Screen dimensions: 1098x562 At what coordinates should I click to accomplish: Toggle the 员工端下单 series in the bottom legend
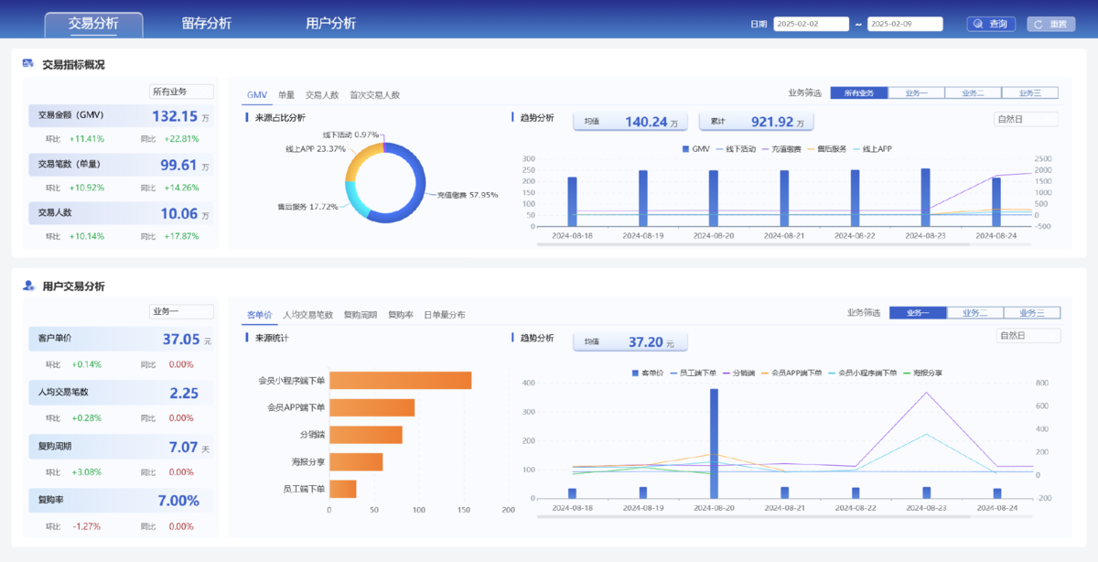tap(694, 373)
